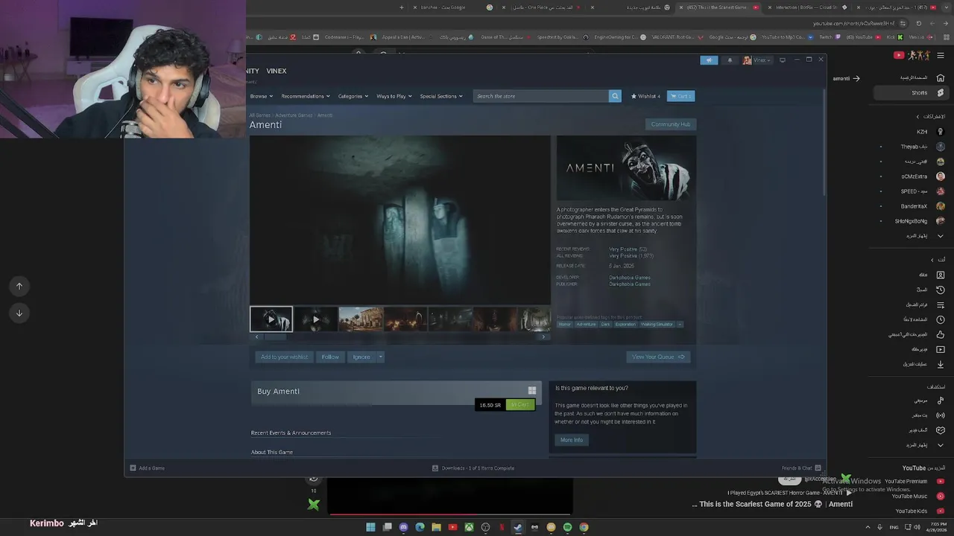The image size is (954, 536).
Task: Open the Vinex account menu in Steam
Action: [x=757, y=60]
